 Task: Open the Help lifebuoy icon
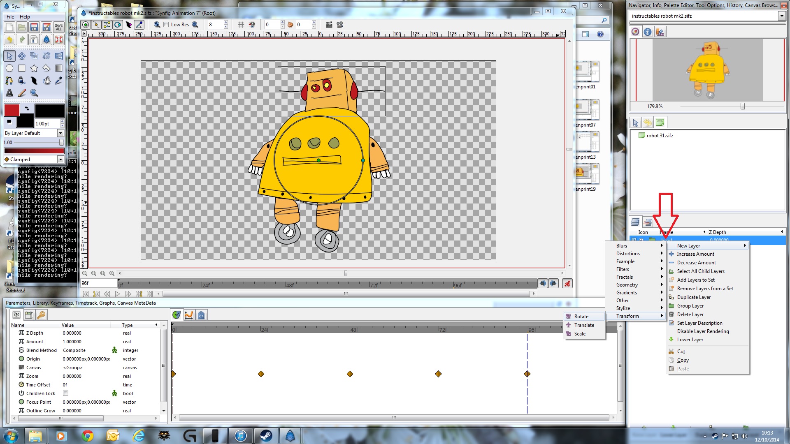(59, 39)
